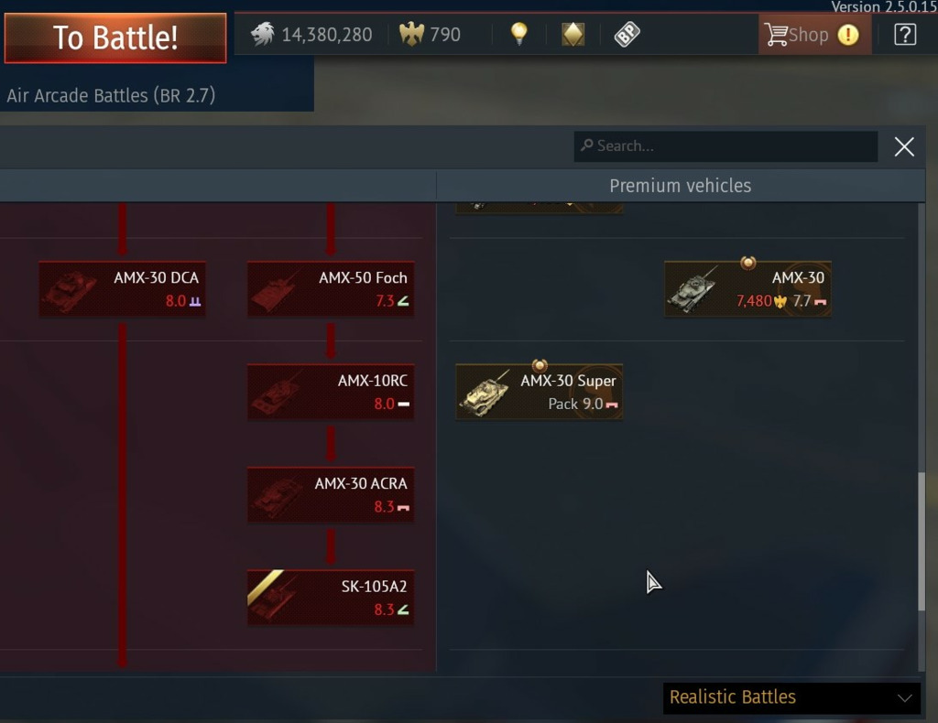Open the lightbulb research points icon
938x723 pixels.
pos(519,34)
